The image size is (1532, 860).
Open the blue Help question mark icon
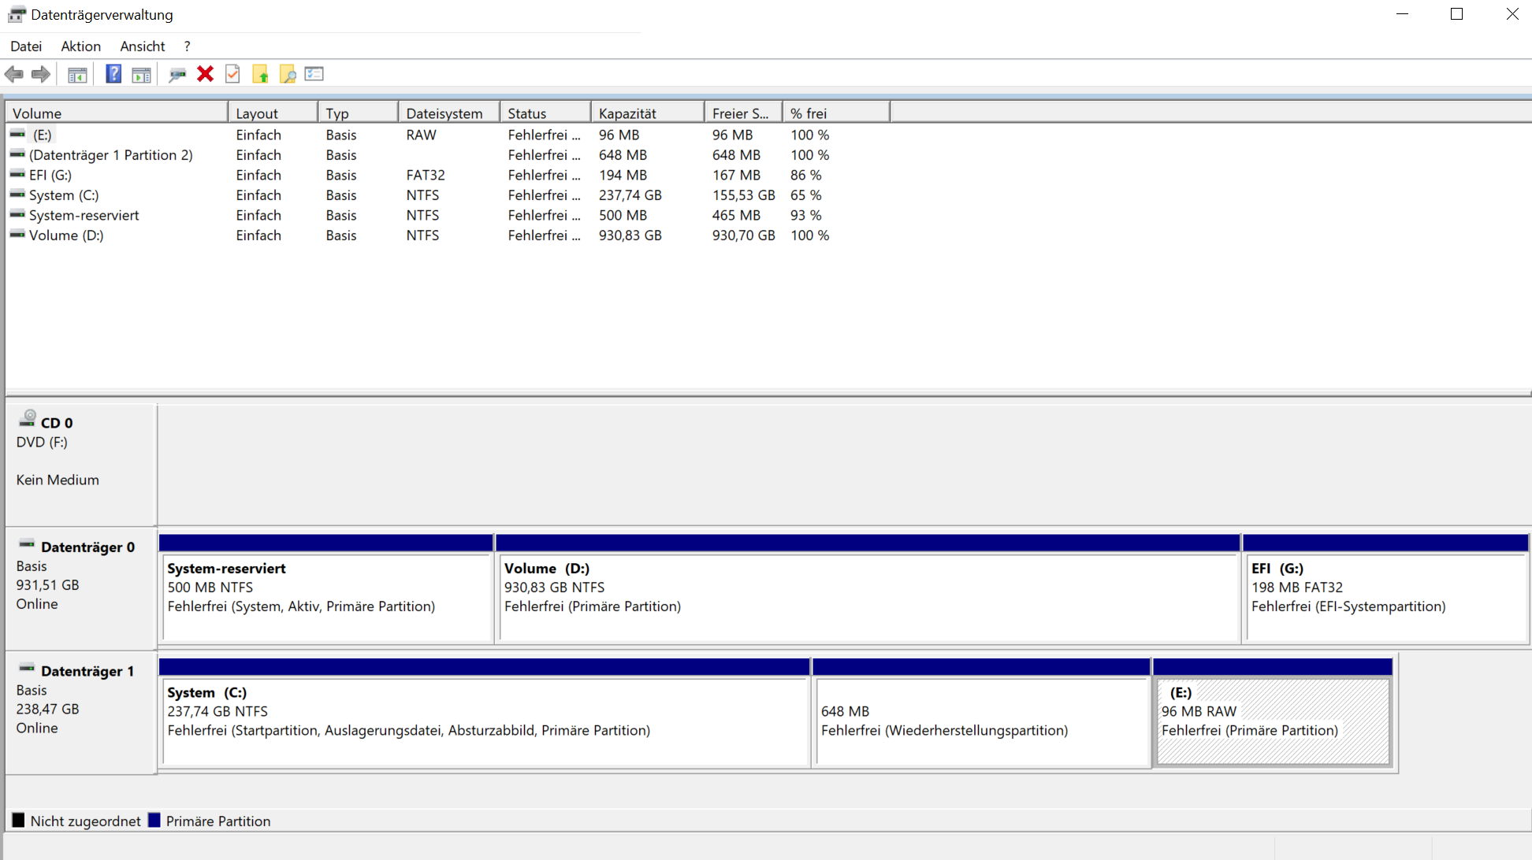pos(113,74)
